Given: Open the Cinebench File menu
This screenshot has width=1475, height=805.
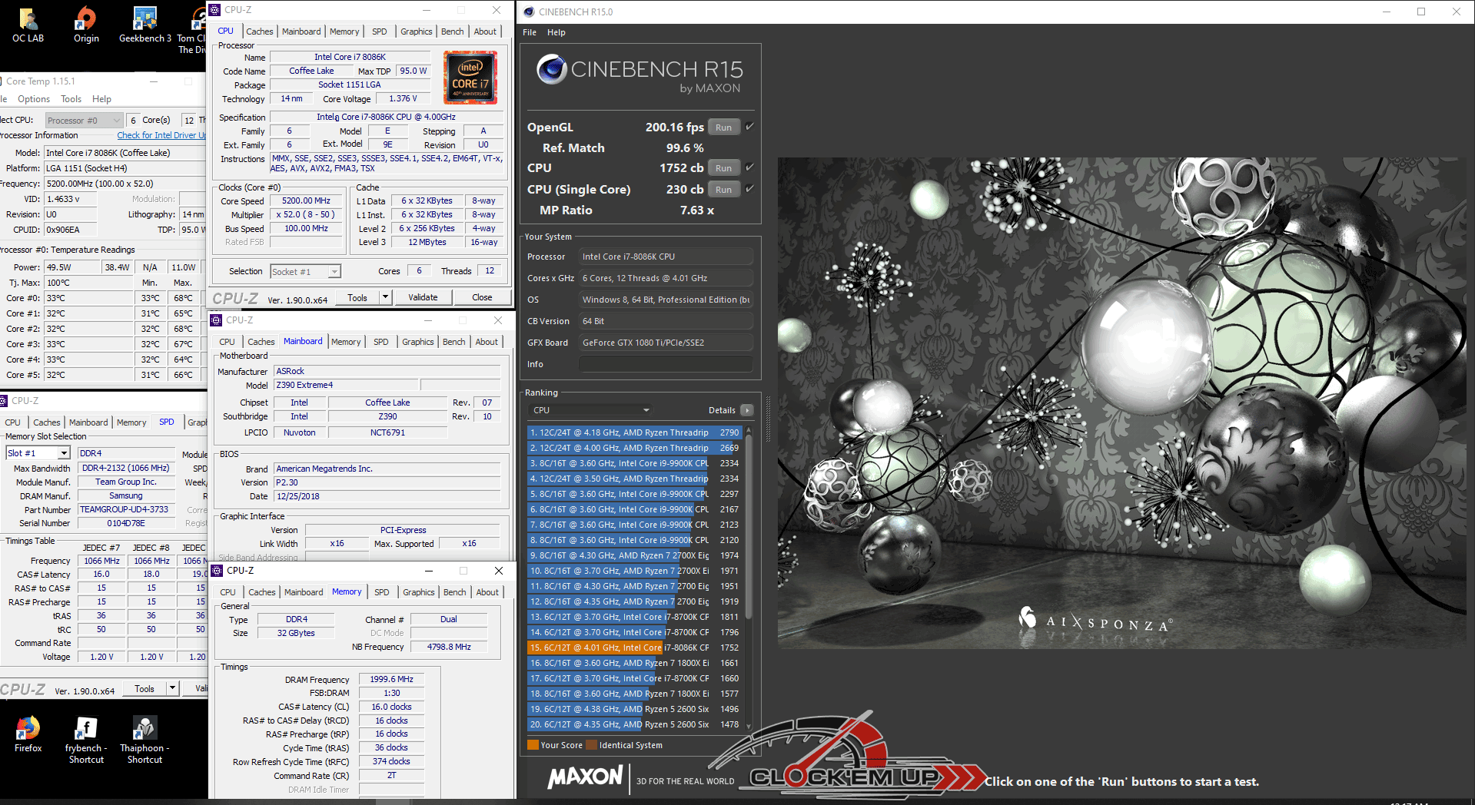Looking at the screenshot, I should 530,32.
